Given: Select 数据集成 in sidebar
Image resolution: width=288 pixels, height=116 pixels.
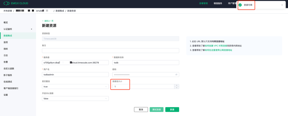Looking at the screenshot, I should 18,36.
